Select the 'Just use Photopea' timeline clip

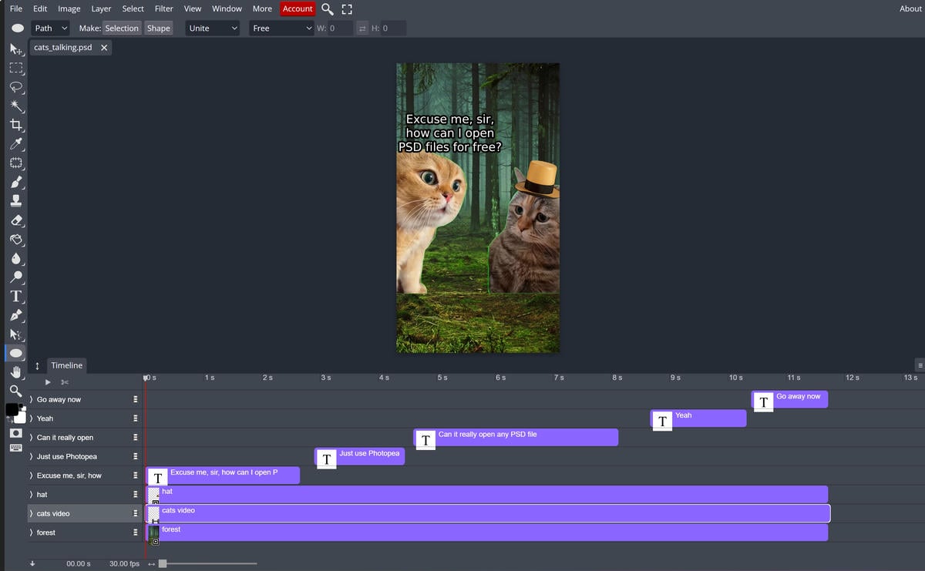tap(359, 456)
